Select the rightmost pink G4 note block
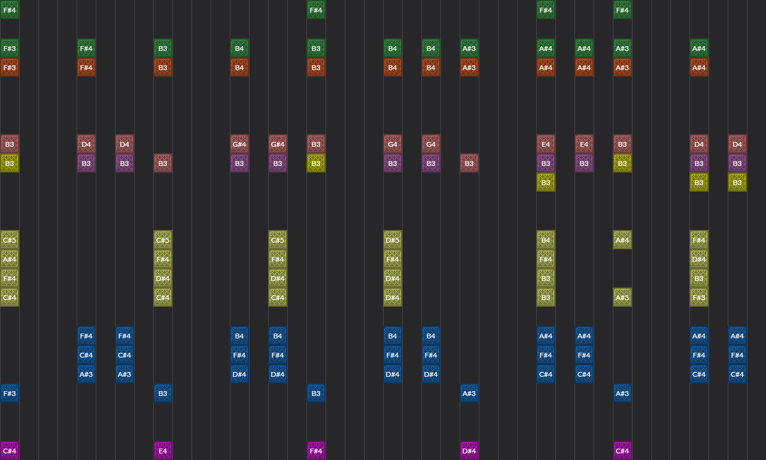Screen dimensions: 766x460 click(431, 144)
